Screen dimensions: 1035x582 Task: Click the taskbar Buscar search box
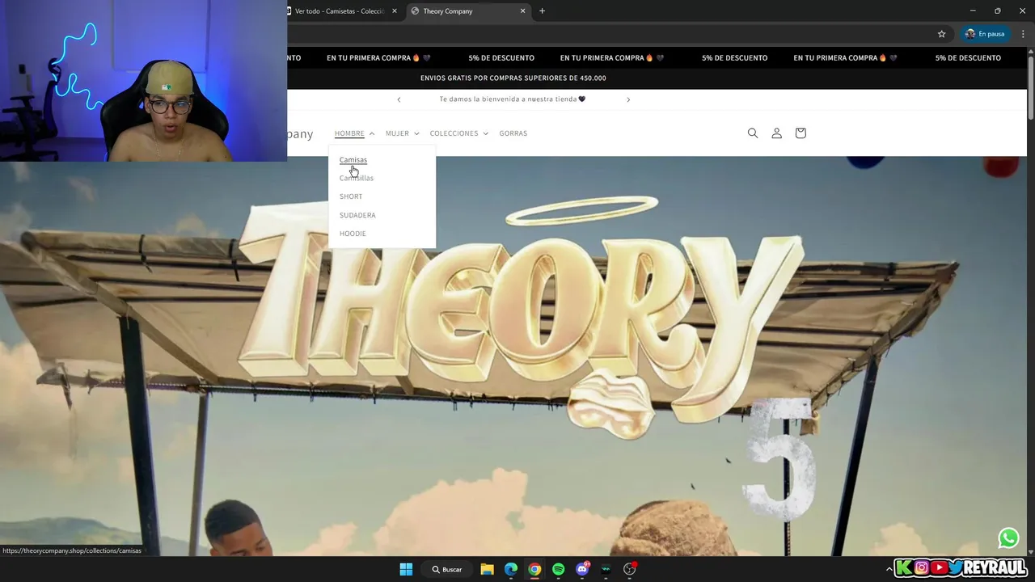tap(447, 569)
